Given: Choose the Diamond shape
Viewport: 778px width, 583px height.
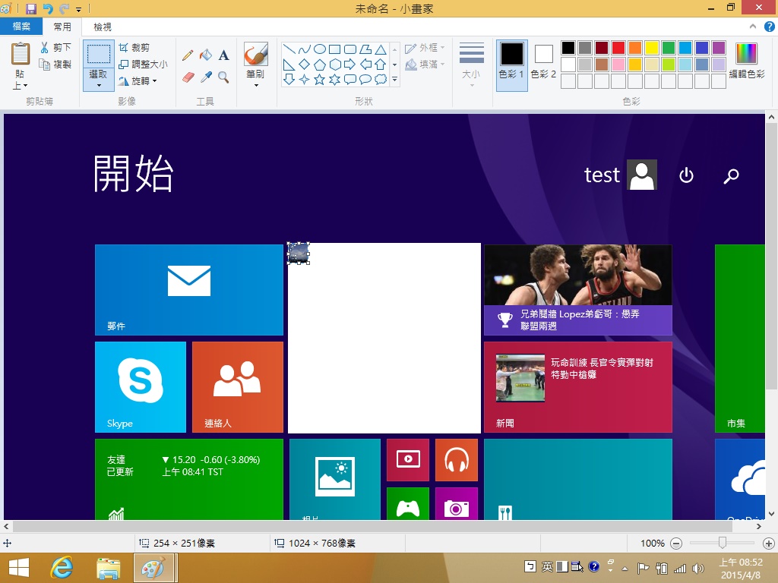Looking at the screenshot, I should pyautogui.click(x=304, y=65).
